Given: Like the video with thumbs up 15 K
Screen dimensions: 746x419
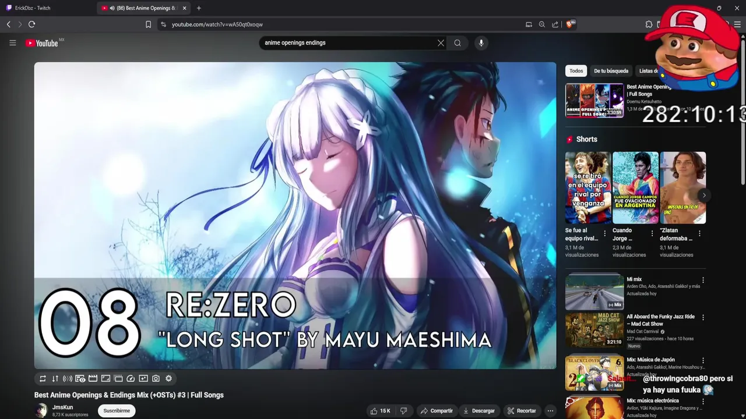Looking at the screenshot, I should click(x=381, y=411).
